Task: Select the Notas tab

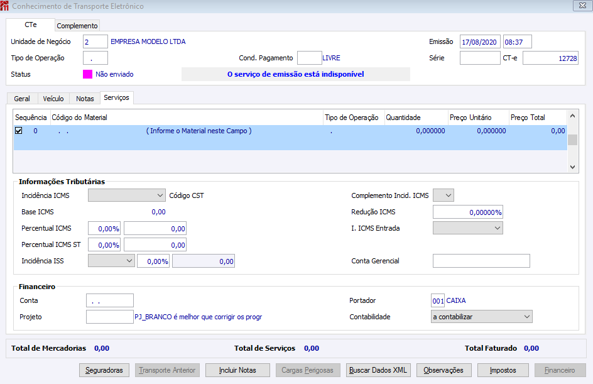Action: point(85,99)
